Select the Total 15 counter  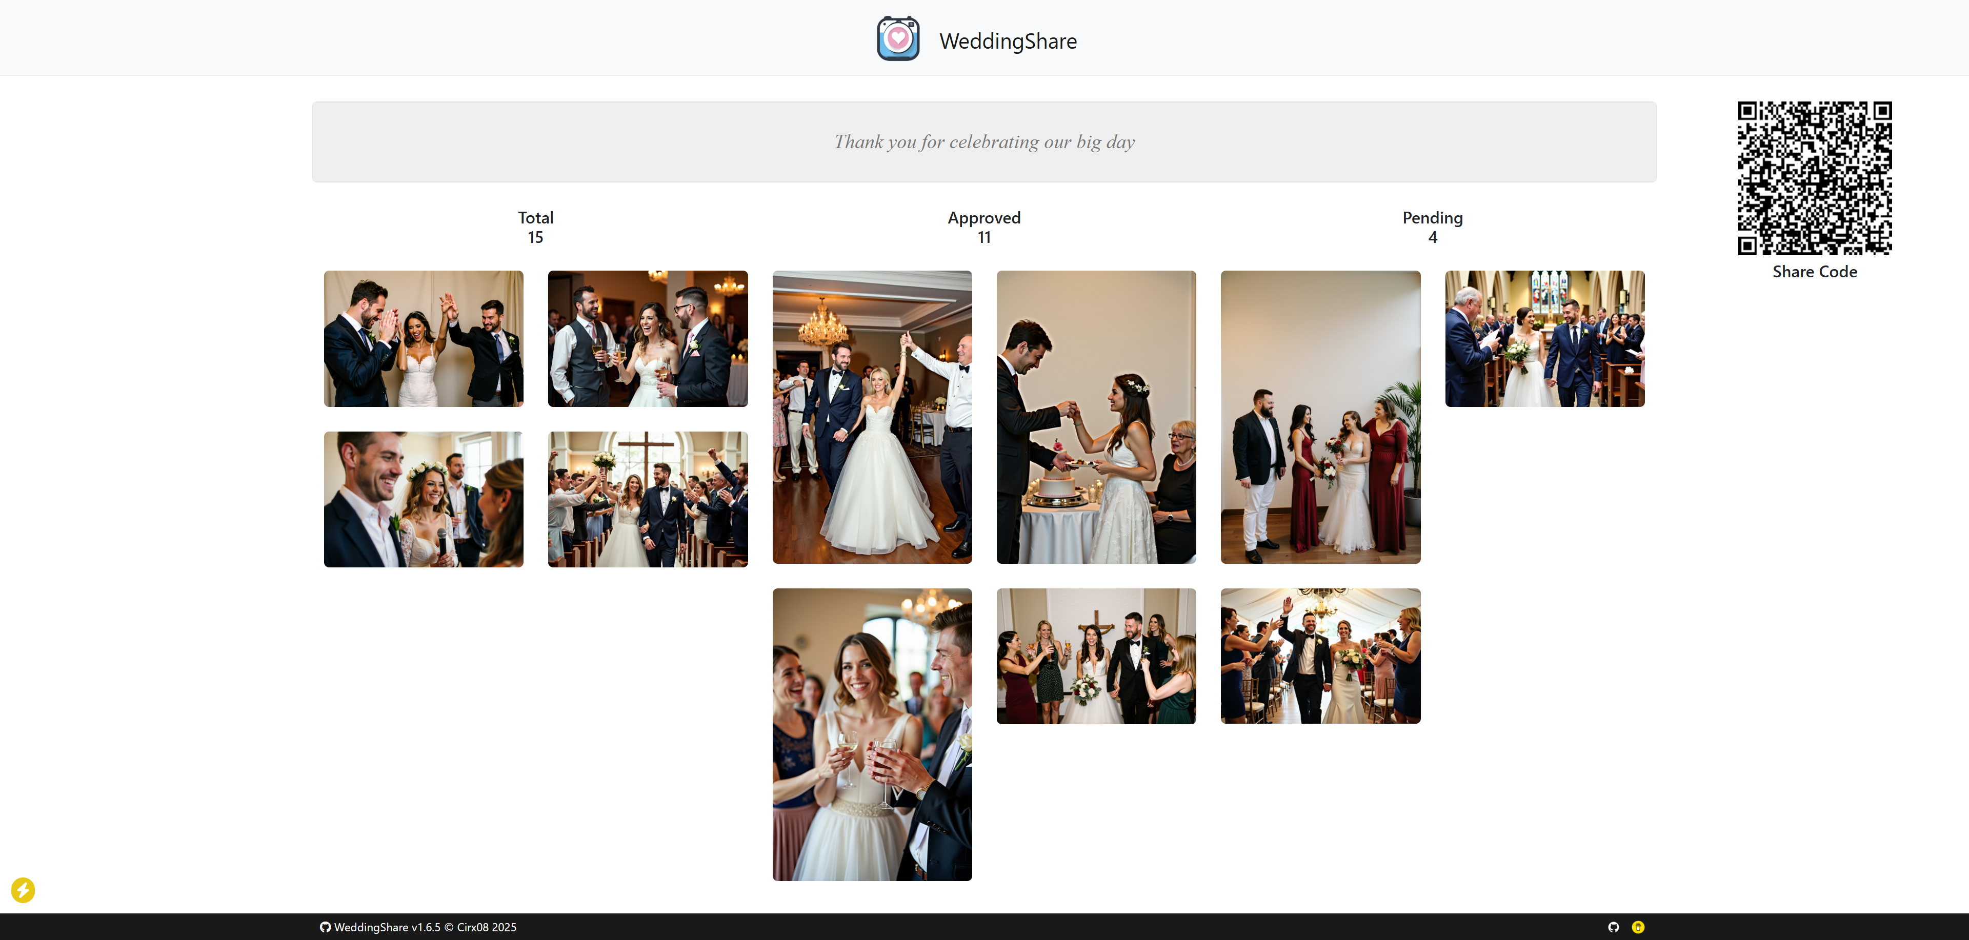pos(535,228)
